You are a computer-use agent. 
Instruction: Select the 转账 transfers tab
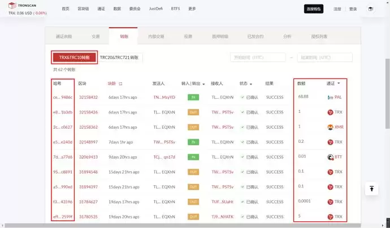(x=124, y=37)
